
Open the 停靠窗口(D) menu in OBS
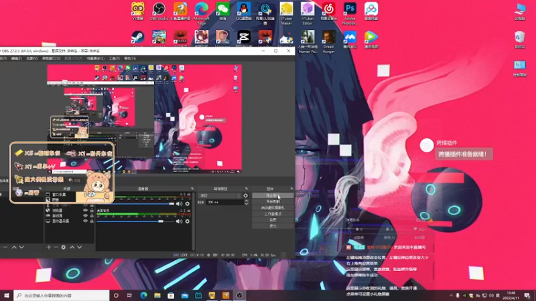click(51, 59)
